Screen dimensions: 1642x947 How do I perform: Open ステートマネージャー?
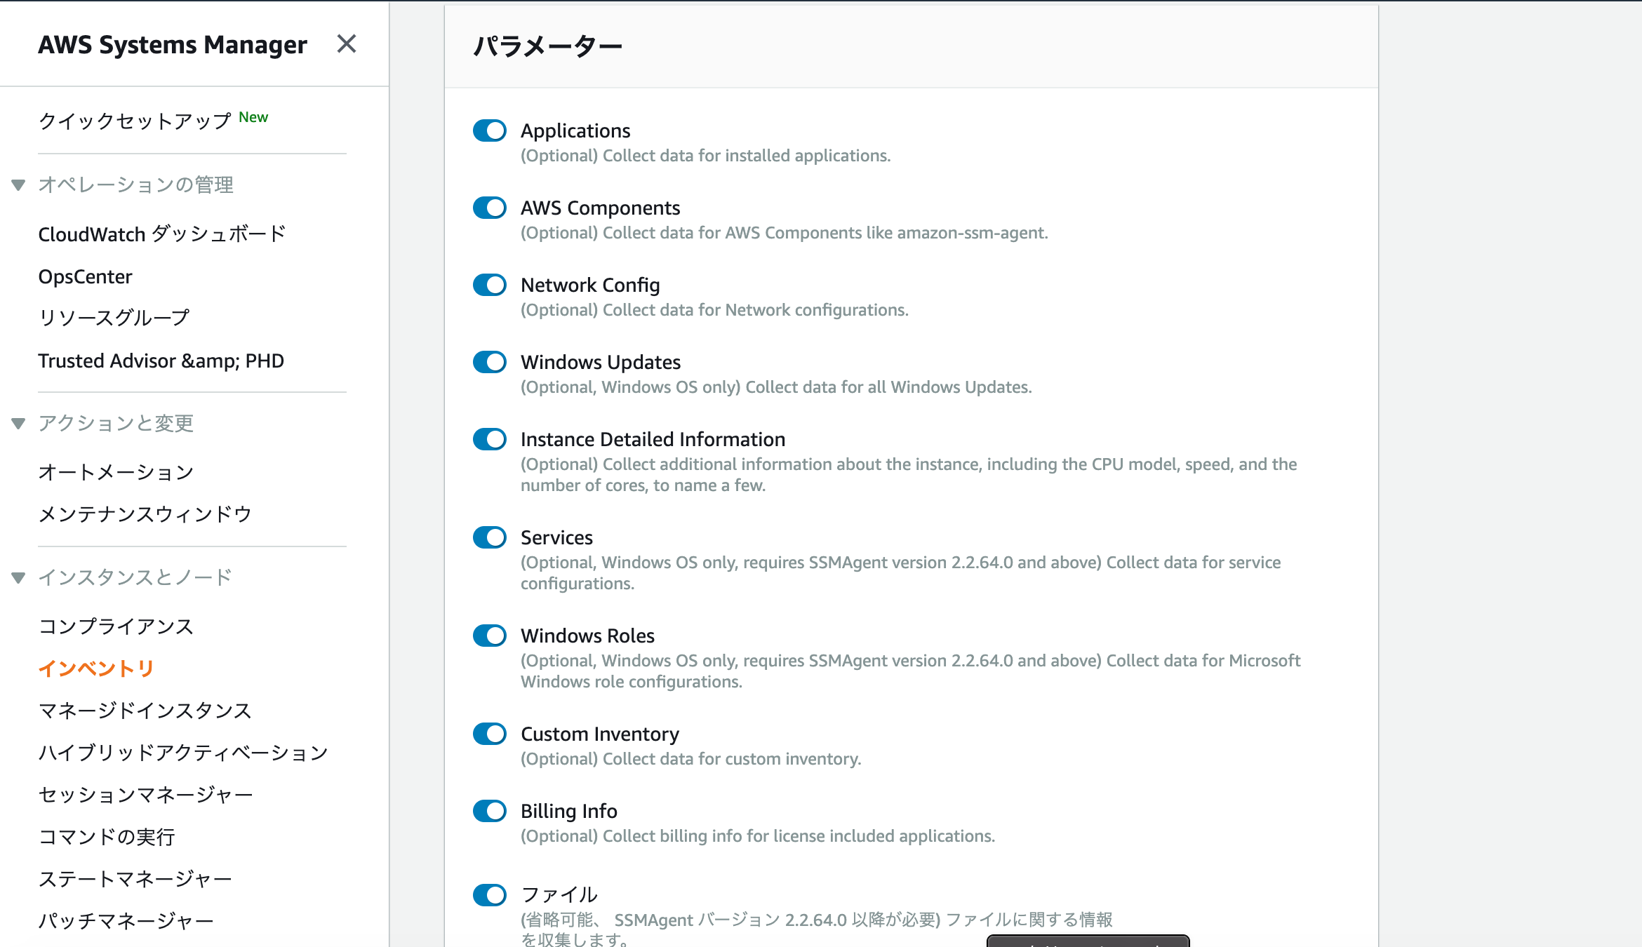[135, 879]
